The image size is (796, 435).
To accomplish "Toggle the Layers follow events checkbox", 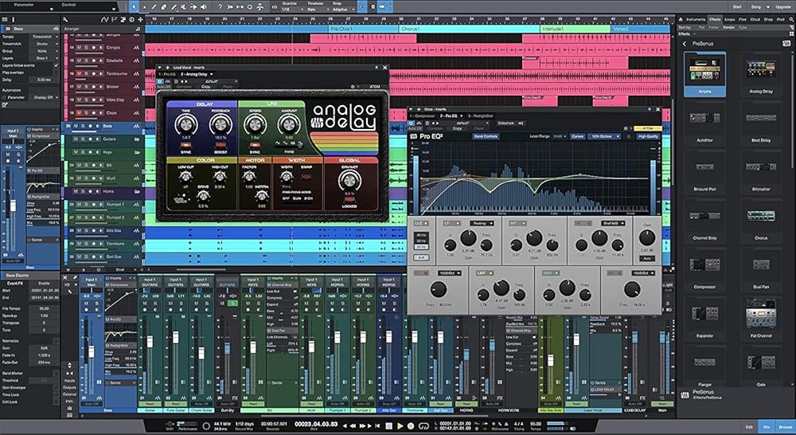I will point(56,65).
